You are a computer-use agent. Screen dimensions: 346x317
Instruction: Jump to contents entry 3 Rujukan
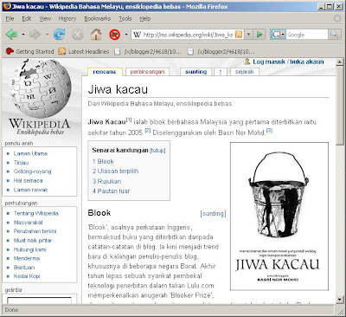pos(106,182)
